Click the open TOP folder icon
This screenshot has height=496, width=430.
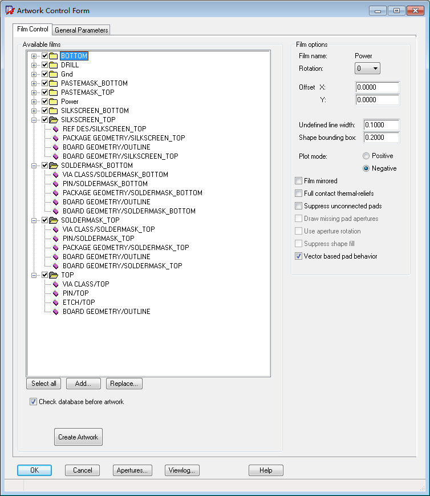point(54,275)
